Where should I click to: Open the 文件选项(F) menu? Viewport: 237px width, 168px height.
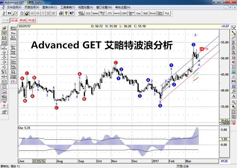14,7
